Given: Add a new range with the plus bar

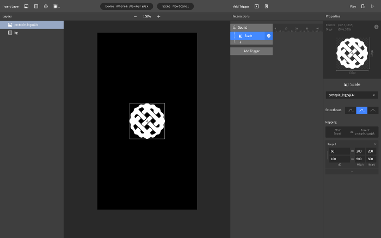Looking at the screenshot, I should [352, 172].
